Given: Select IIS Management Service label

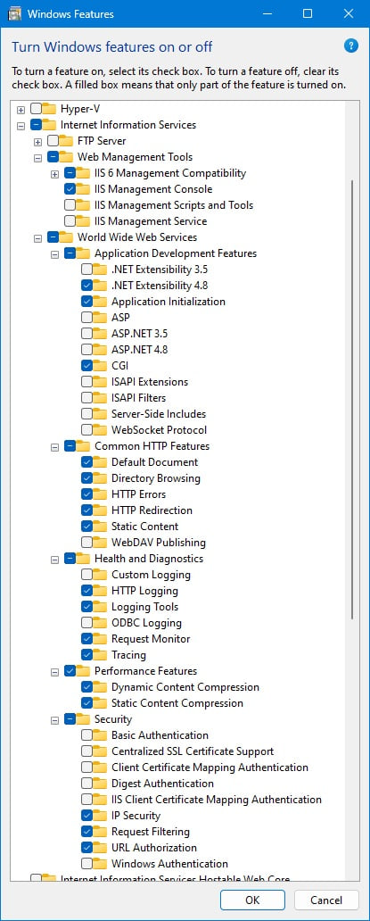Looking at the screenshot, I should pyautogui.click(x=151, y=221).
